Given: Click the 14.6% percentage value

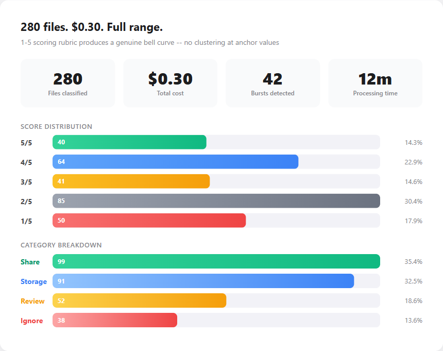Looking at the screenshot, I should [413, 181].
